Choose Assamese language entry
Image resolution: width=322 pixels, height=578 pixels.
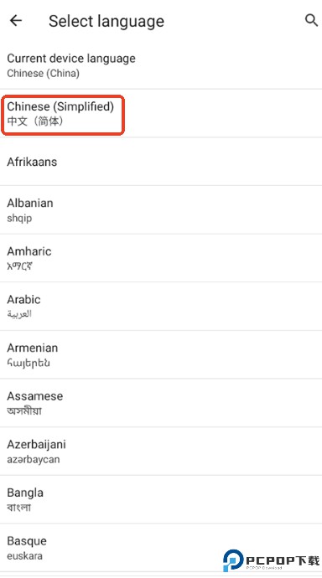(161, 403)
